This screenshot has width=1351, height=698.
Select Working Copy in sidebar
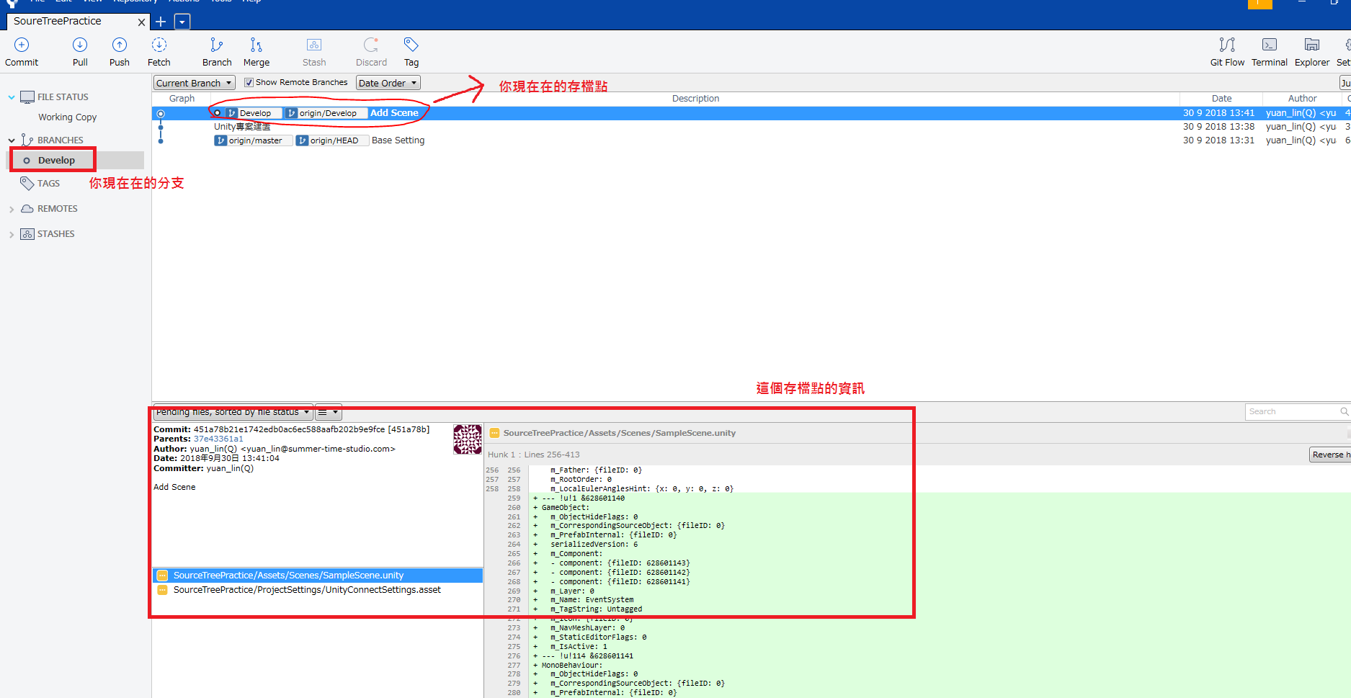[x=67, y=117]
